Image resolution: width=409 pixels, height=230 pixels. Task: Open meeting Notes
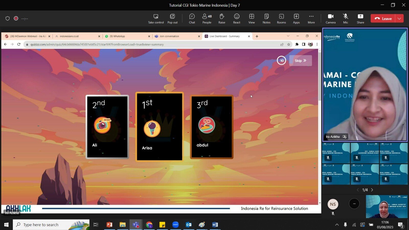pos(266,19)
